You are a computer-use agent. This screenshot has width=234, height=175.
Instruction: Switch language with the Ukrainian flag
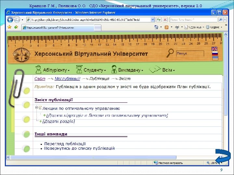[x=215, y=58]
